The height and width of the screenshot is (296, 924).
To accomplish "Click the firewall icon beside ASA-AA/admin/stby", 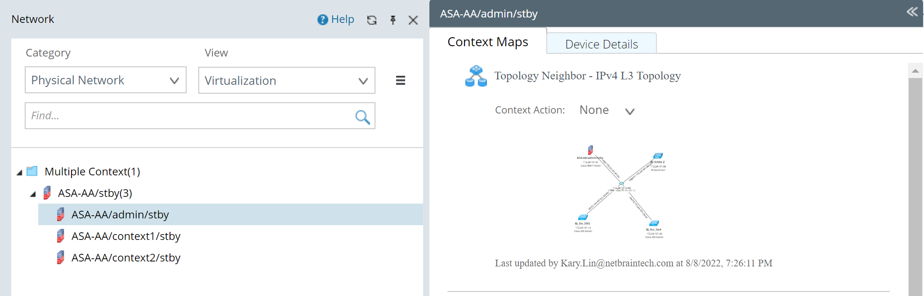I will click(61, 214).
